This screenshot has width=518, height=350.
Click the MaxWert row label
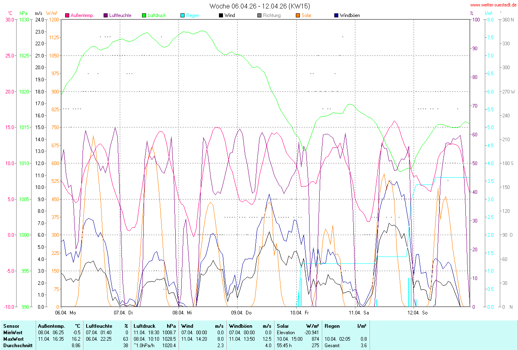13,339
